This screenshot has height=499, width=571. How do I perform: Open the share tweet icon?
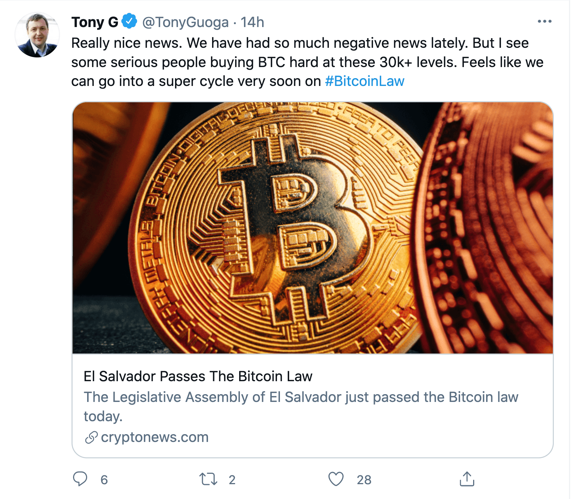point(467,479)
